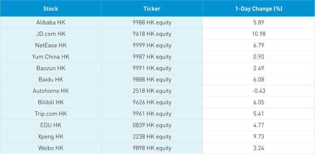
Task: Select the 9618 HK equity ticker cell
Action: pos(152,34)
